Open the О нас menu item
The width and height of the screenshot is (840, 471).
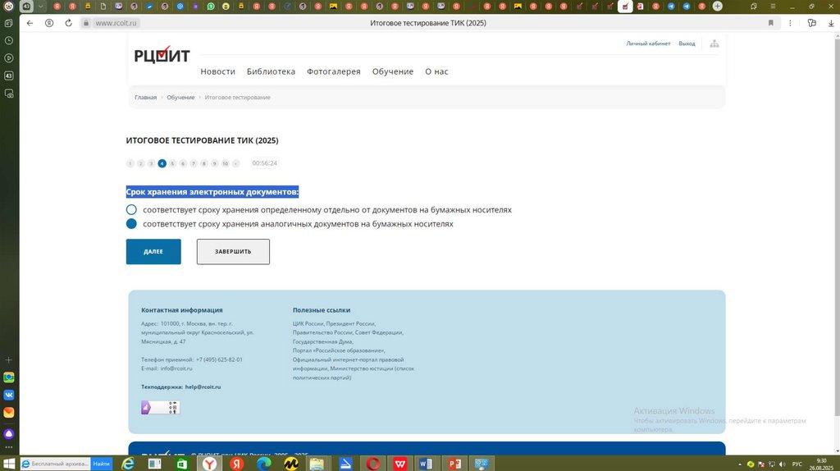point(436,71)
